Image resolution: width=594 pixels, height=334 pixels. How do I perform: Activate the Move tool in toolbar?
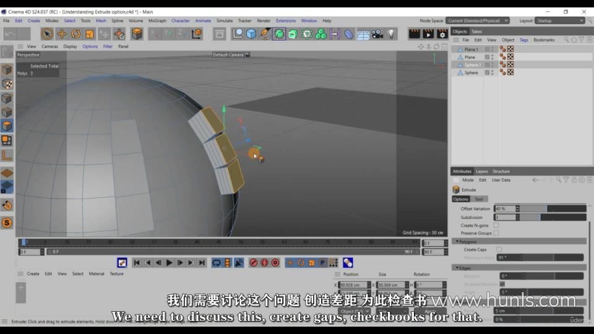coord(61,34)
